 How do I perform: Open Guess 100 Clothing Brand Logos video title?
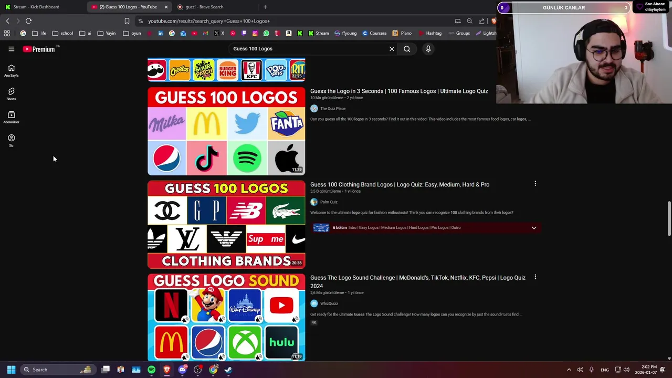[400, 185]
